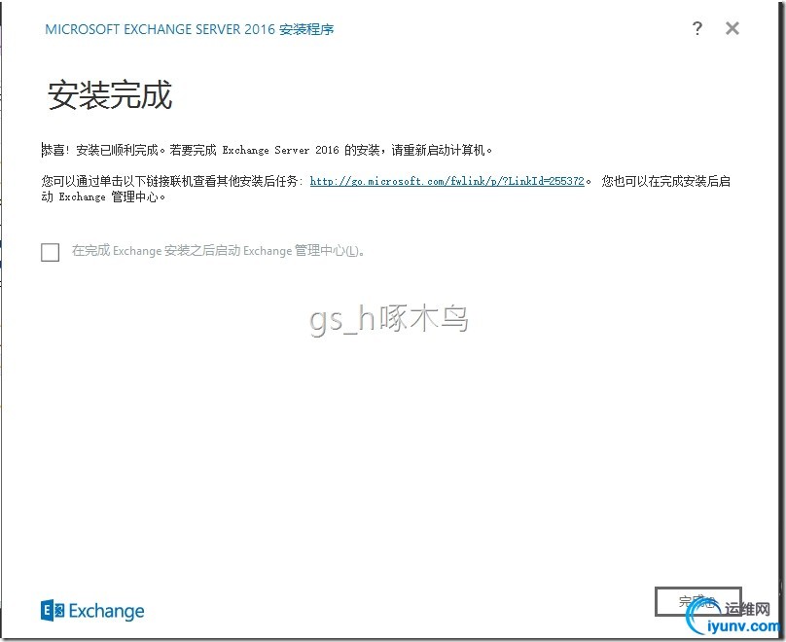Close the Exchange setup window
The image size is (786, 642).
pyautogui.click(x=732, y=28)
